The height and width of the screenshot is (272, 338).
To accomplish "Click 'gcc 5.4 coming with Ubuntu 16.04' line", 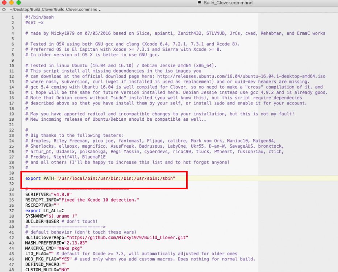I will tap(174, 87).
